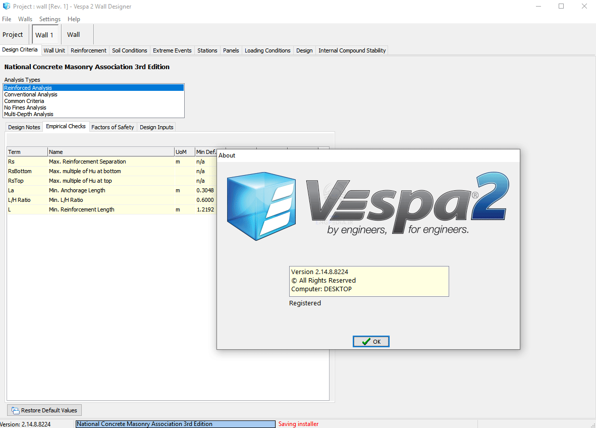The image size is (596, 428).
Task: Click the version info box in About dialog
Action: coord(369,281)
